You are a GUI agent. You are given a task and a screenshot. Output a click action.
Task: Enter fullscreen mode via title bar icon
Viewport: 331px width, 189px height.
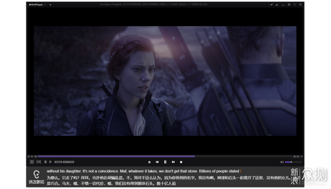295,5
